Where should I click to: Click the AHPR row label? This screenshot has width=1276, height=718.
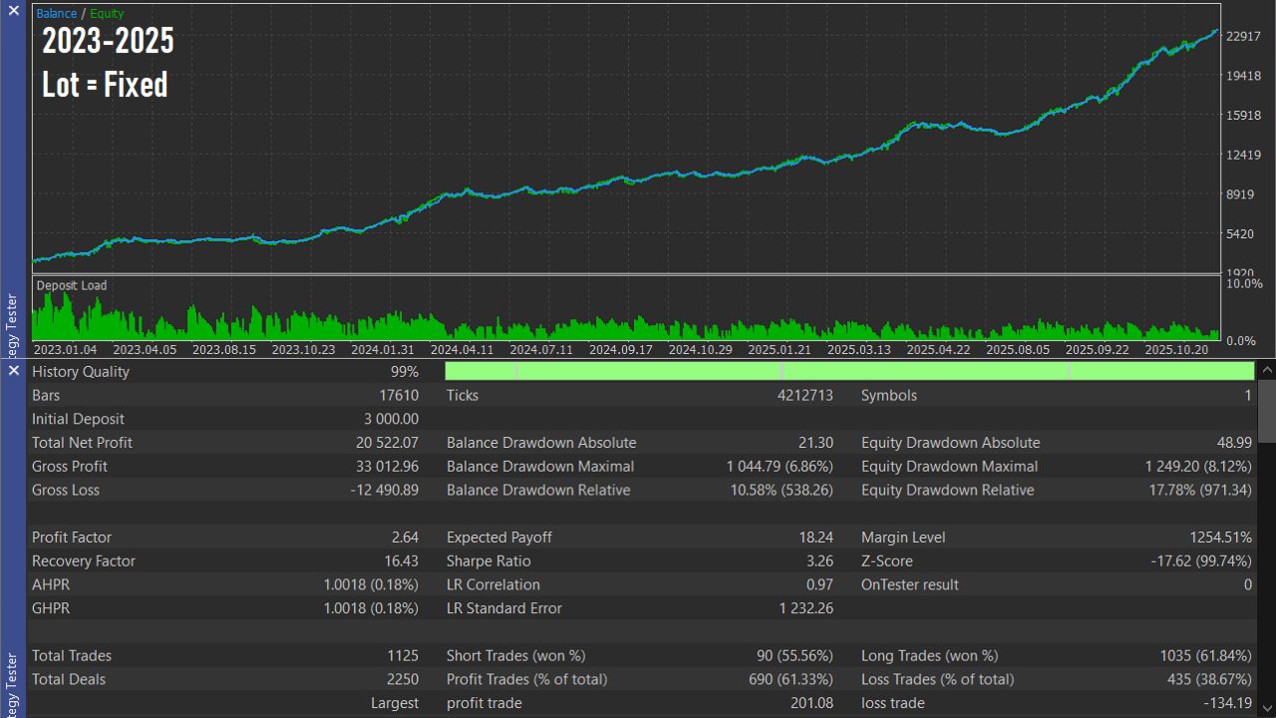click(x=51, y=585)
